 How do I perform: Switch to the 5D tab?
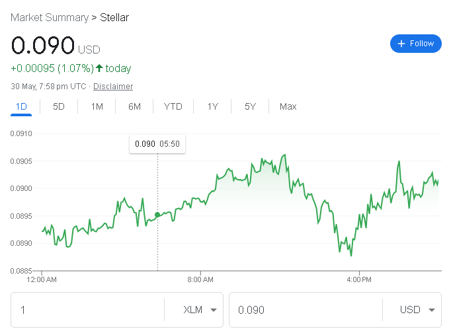tap(59, 106)
